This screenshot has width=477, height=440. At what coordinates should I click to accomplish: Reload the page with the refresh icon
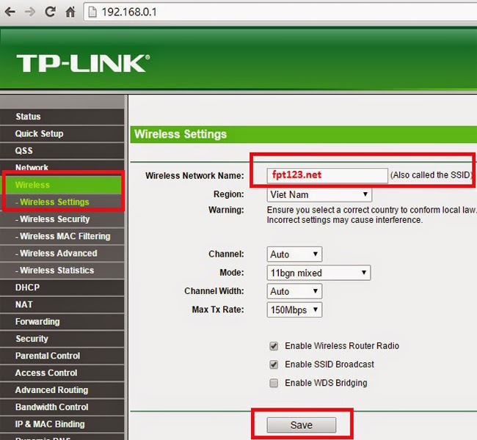pos(50,12)
